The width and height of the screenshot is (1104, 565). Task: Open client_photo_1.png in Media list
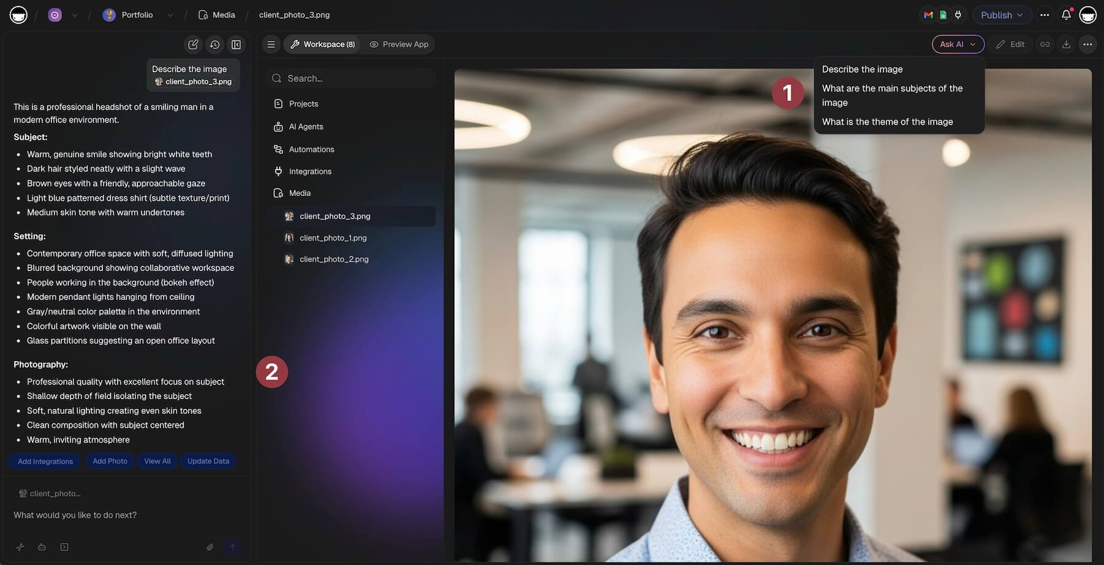coord(333,238)
